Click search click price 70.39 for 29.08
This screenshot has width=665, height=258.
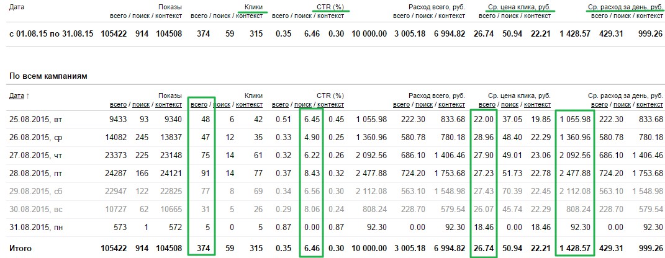pyautogui.click(x=513, y=191)
